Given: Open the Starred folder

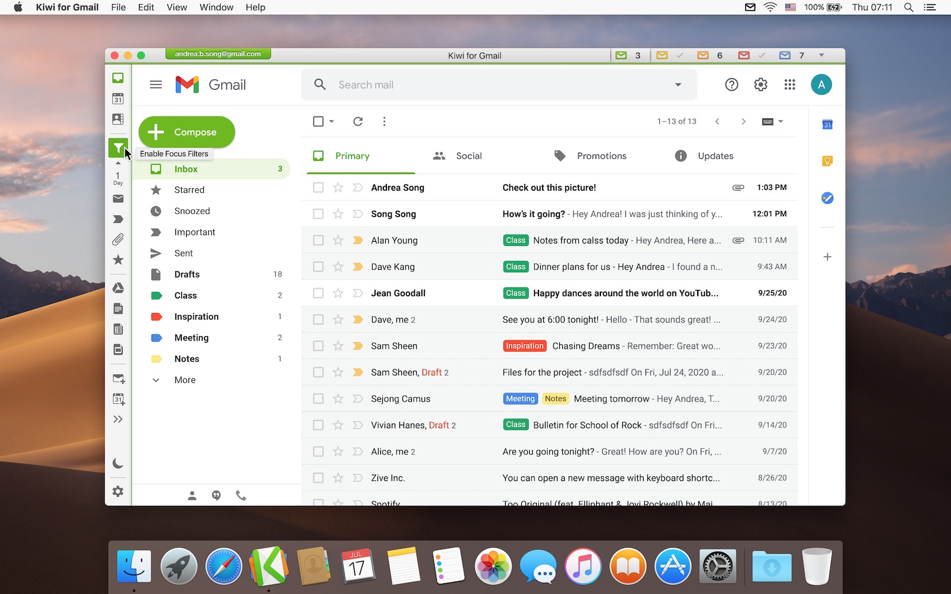Looking at the screenshot, I should click(x=211, y=190).
